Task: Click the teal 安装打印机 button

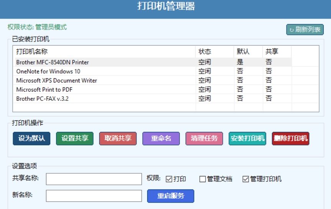Action: click(x=247, y=138)
